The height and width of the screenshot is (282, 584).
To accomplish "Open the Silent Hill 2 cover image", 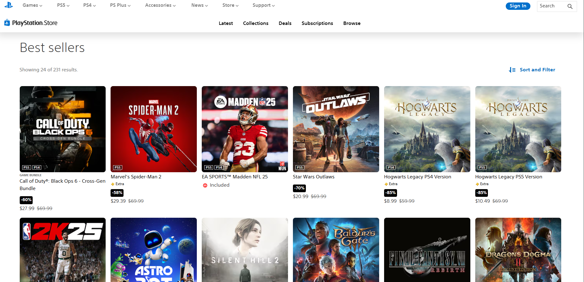I will click(245, 250).
